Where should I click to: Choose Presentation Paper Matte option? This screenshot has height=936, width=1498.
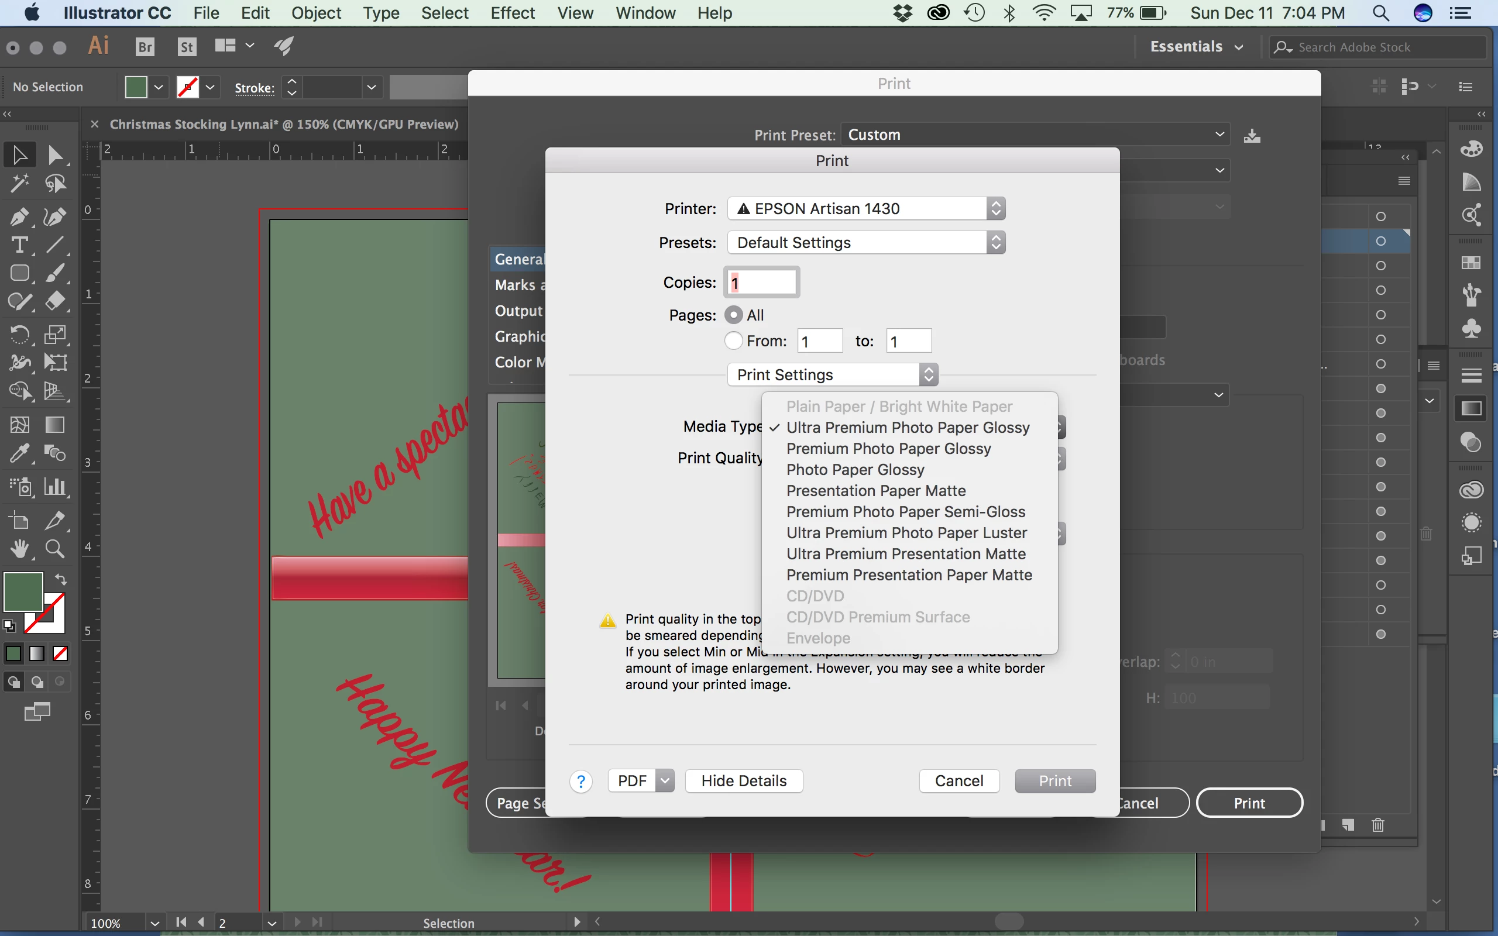(x=876, y=491)
